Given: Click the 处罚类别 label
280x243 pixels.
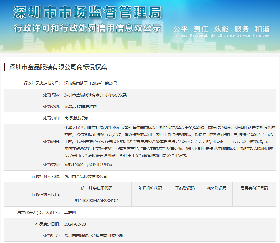Looking at the screenshot, I should tap(51, 107).
